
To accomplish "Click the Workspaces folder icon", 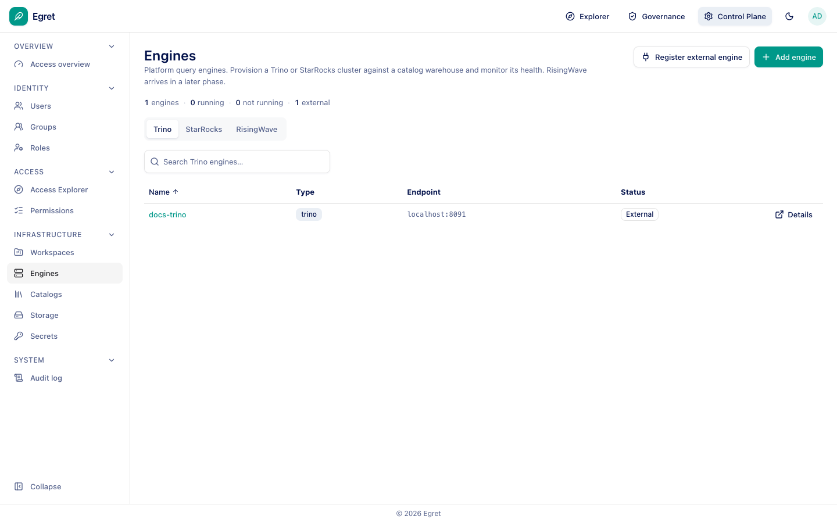I will 19,253.
